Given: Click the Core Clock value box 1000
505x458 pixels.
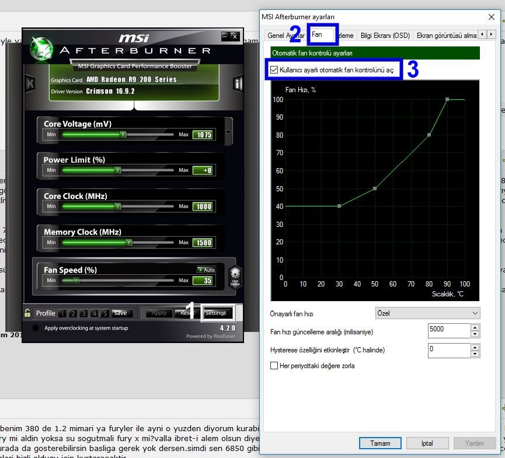Looking at the screenshot, I should click(x=204, y=207).
